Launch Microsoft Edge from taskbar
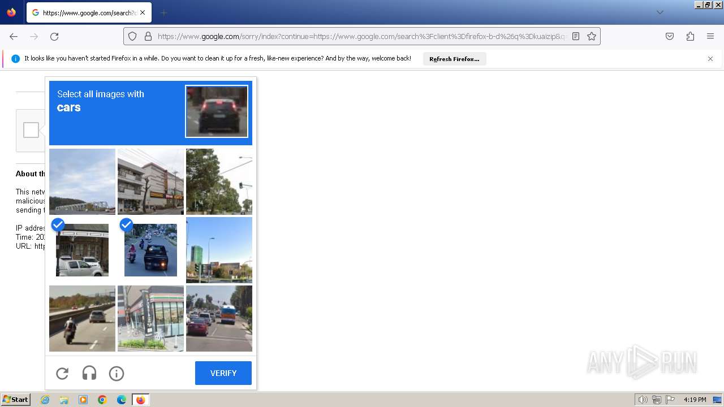724x407 pixels. (x=122, y=400)
